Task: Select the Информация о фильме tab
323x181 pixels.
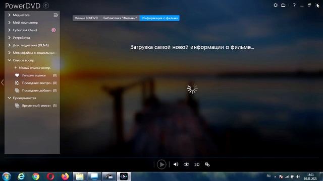Action: click(159, 18)
